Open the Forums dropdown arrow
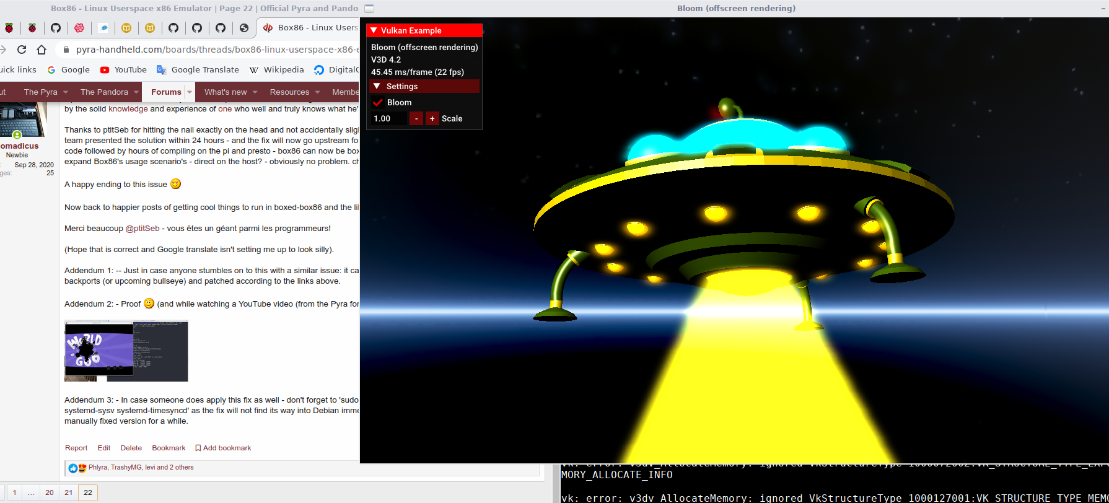 tap(190, 92)
